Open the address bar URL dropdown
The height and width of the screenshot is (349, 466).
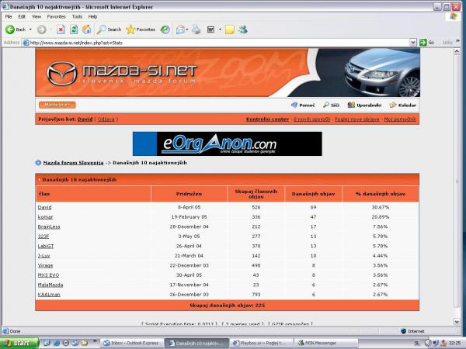click(x=414, y=43)
